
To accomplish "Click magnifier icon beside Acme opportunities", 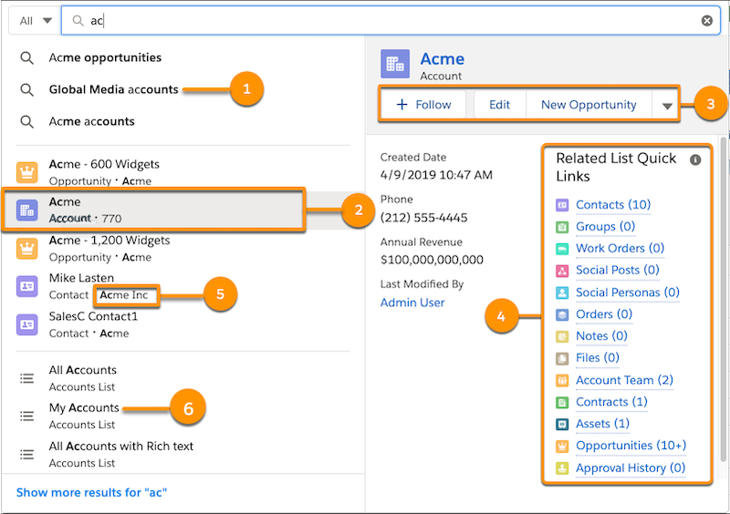I will (x=27, y=58).
